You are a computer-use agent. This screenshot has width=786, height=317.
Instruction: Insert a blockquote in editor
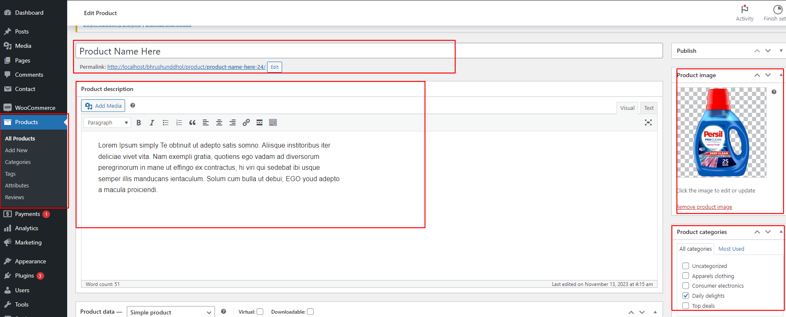pos(192,122)
